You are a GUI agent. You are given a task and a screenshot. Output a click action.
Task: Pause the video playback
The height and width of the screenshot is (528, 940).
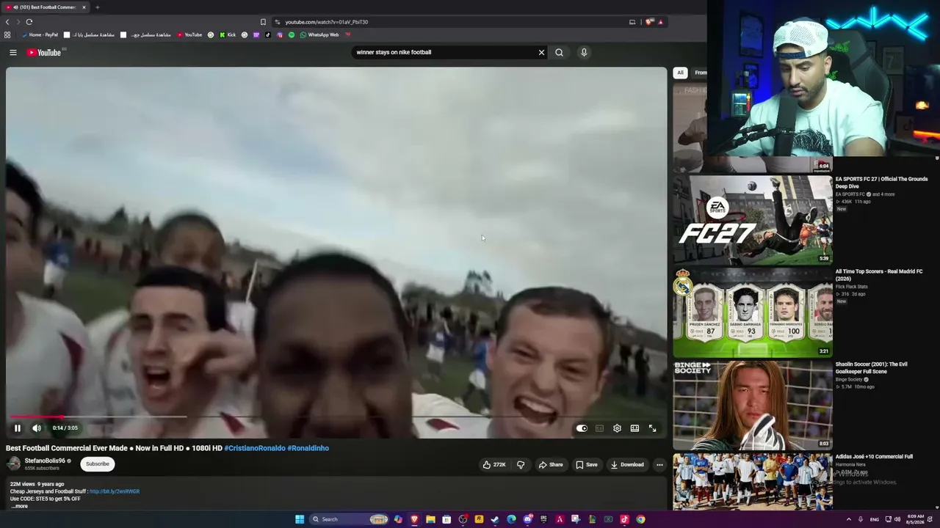18,428
